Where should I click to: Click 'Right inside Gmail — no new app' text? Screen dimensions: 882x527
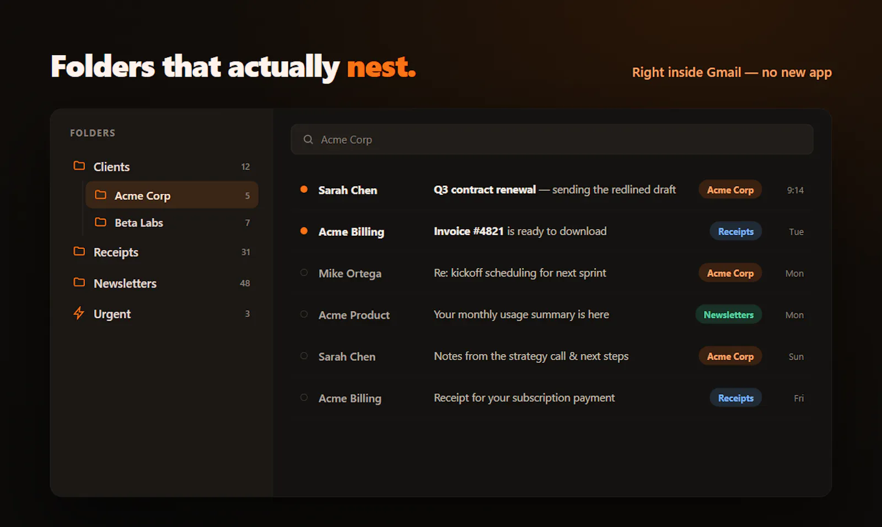(x=732, y=73)
